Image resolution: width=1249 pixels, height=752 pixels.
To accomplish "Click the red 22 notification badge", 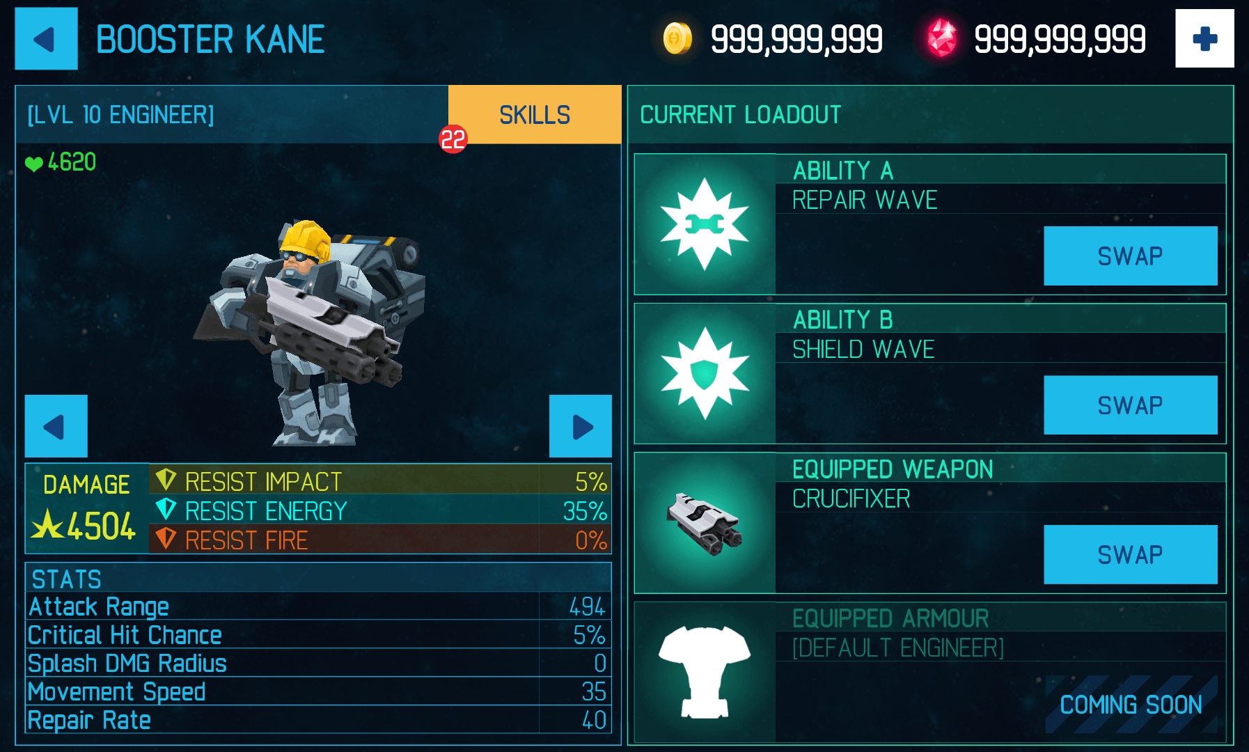I will pyautogui.click(x=453, y=139).
